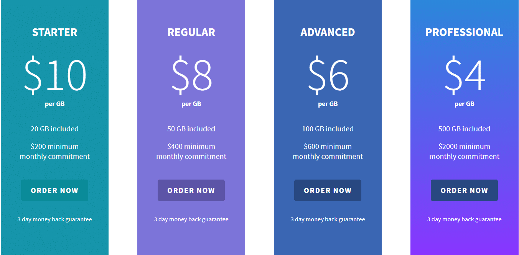Click Advanced's '$600 minimum monthly commitment' text
Screen dimensions: 519x255
point(328,151)
